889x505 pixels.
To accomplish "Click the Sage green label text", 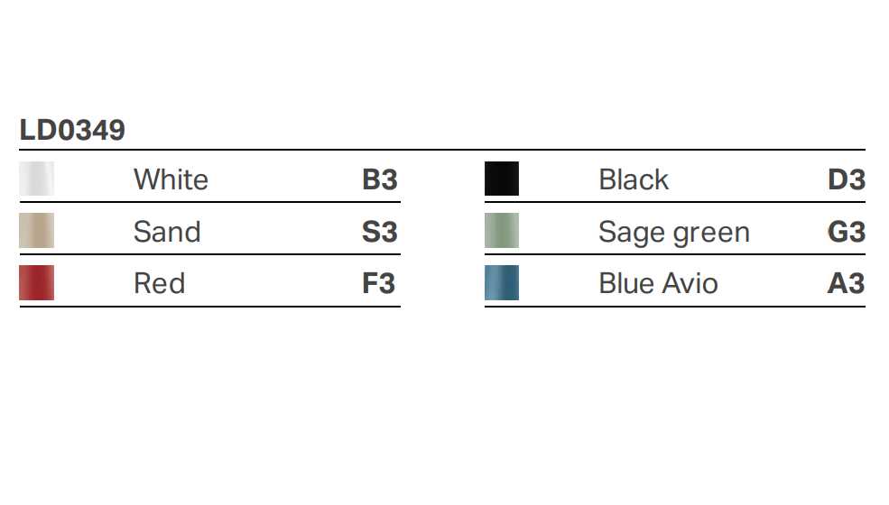I will click(673, 233).
